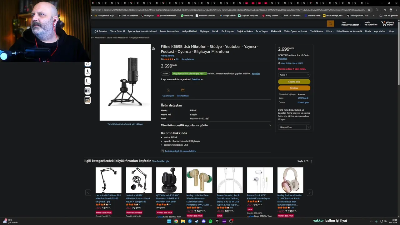Open Windows Start menu on taskbar
400x225 pixels.
click(169, 221)
